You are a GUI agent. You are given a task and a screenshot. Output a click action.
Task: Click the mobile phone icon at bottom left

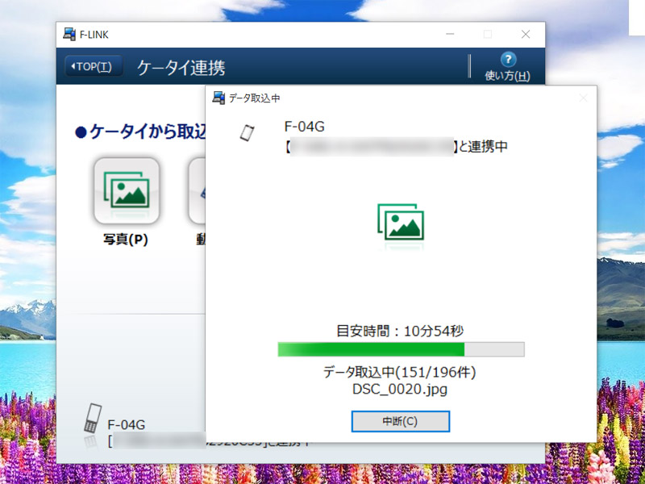click(x=92, y=419)
